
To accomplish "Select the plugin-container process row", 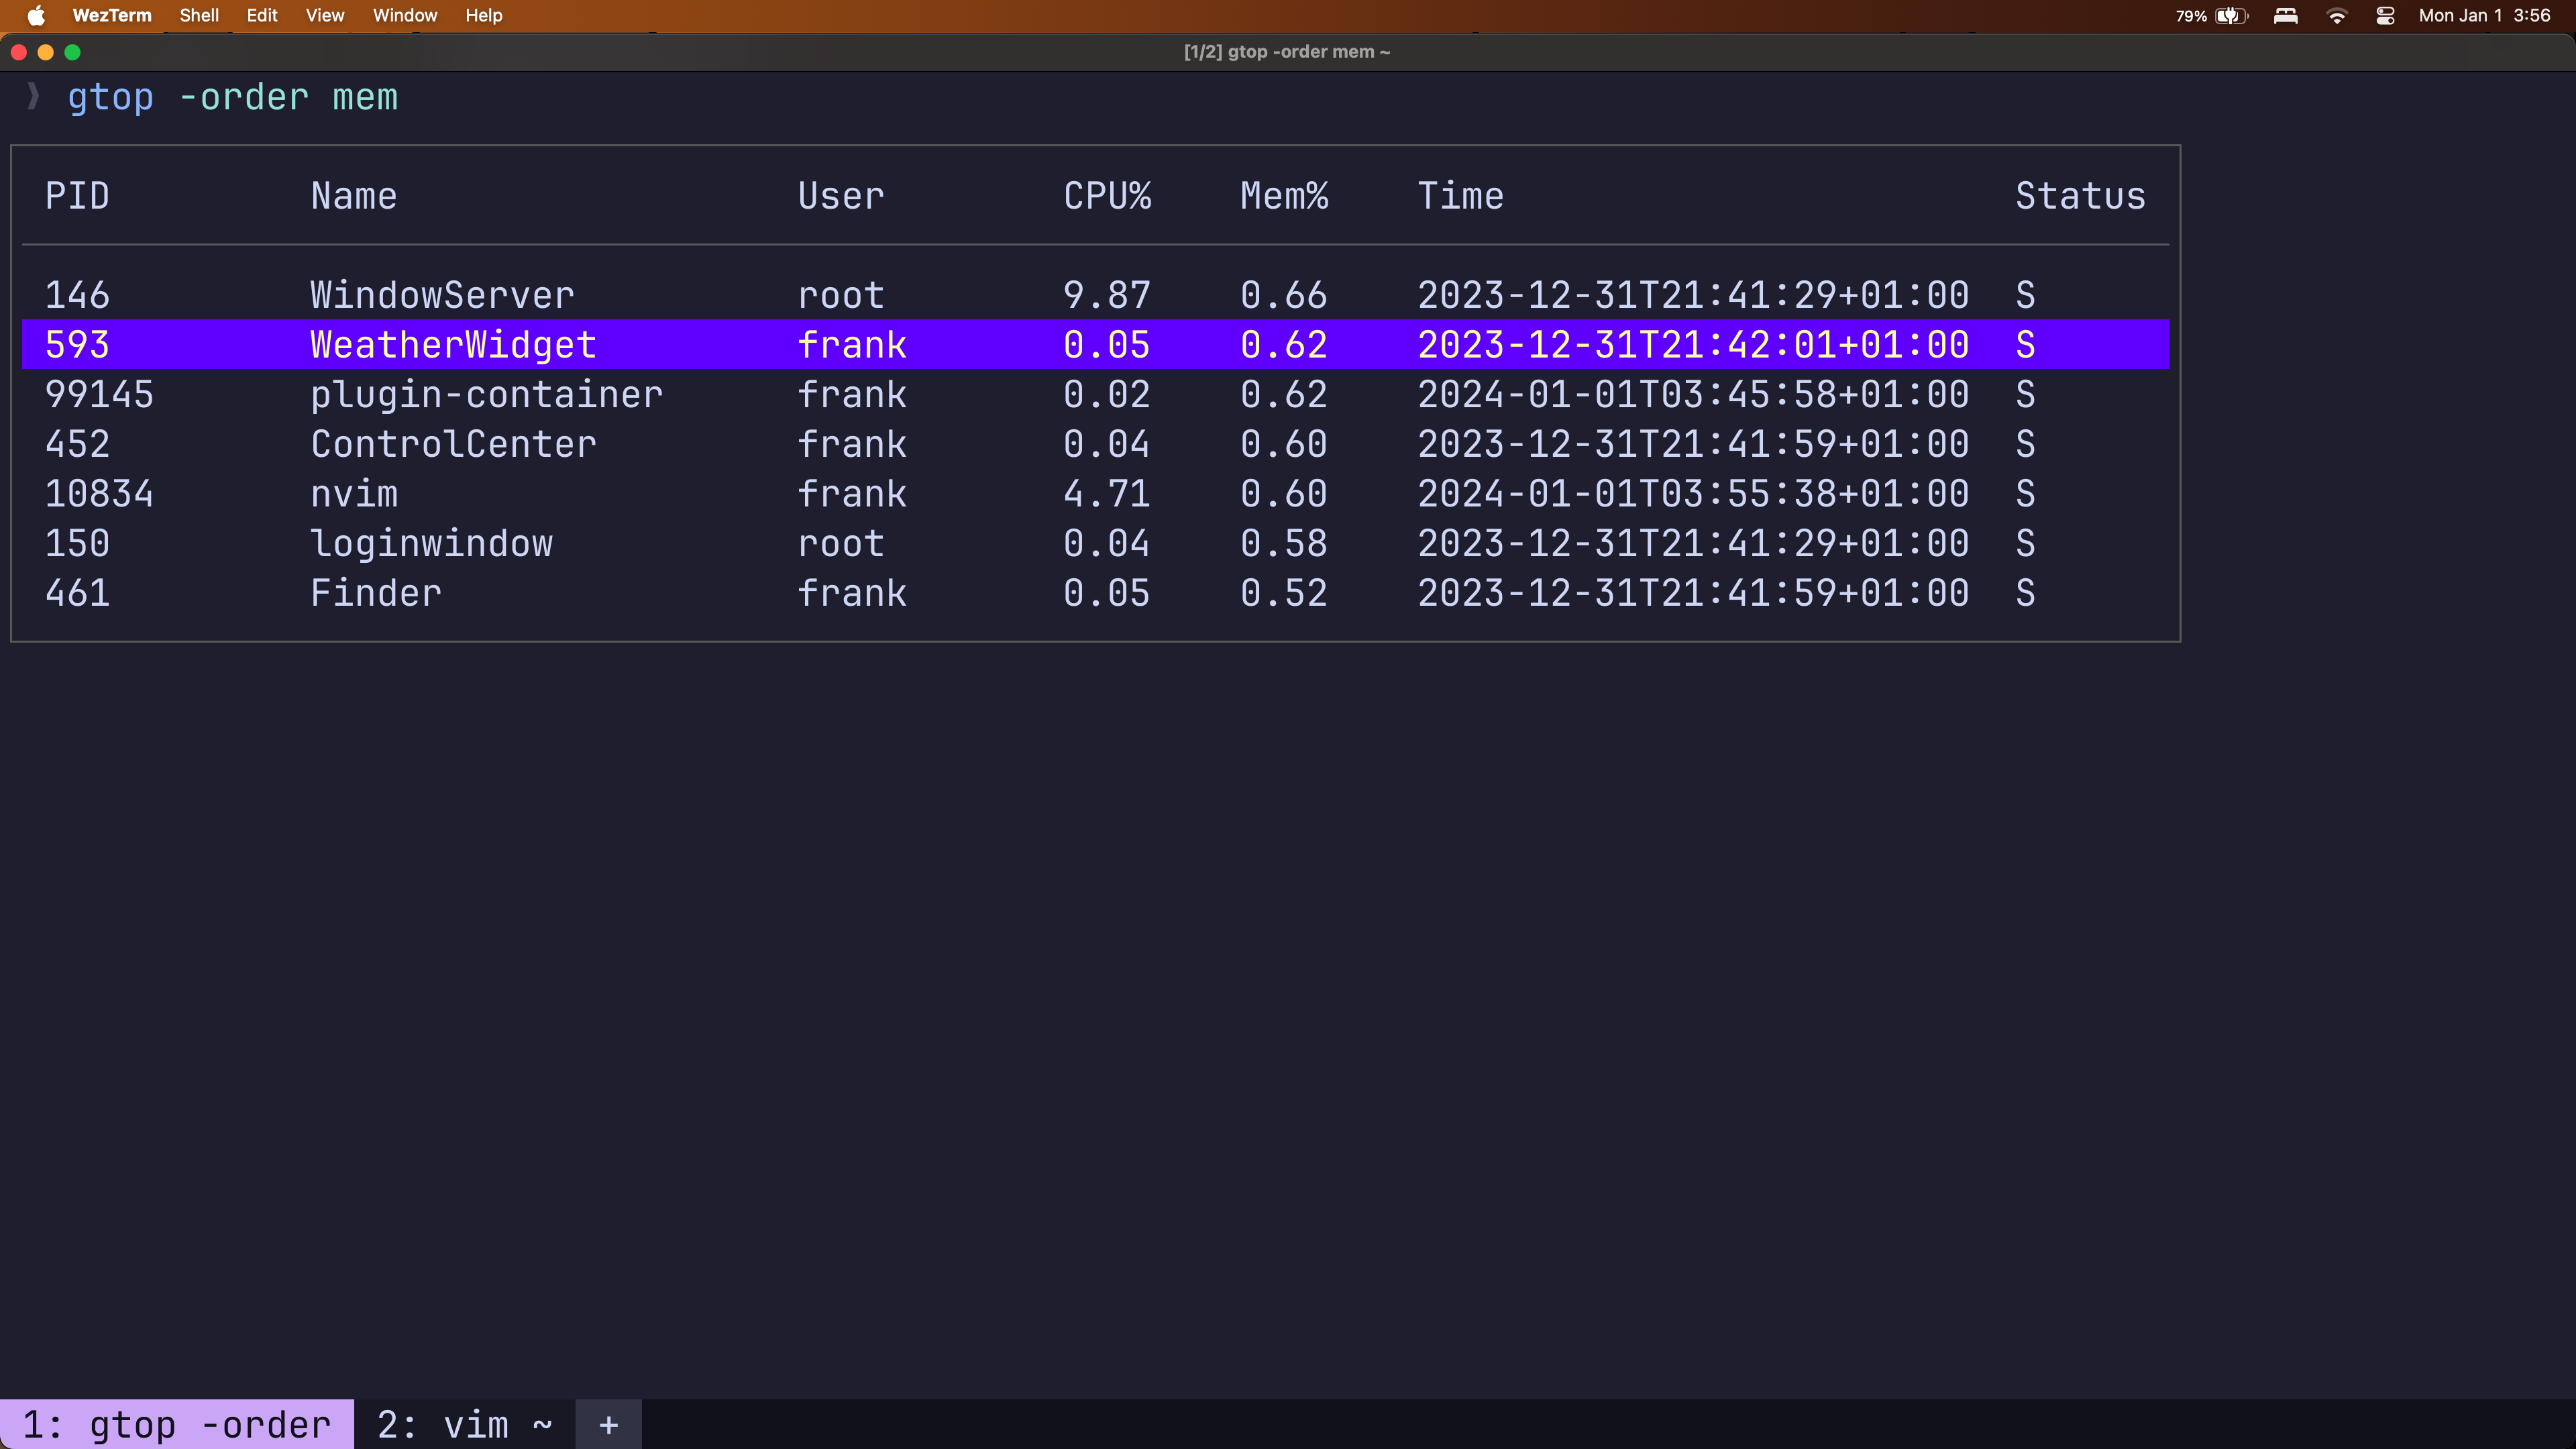I will pyautogui.click(x=1095, y=394).
